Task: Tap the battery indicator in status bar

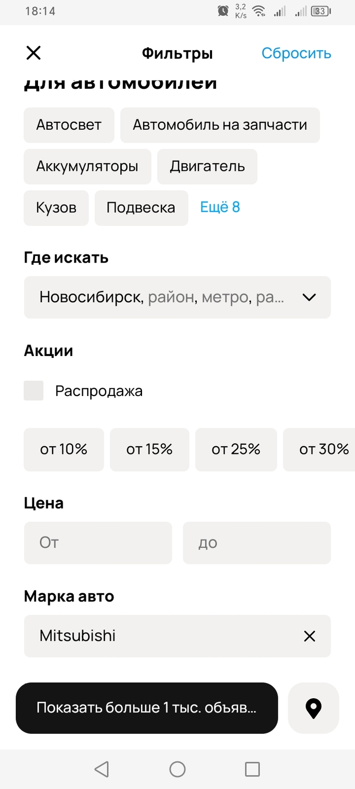Action: pos(321,11)
